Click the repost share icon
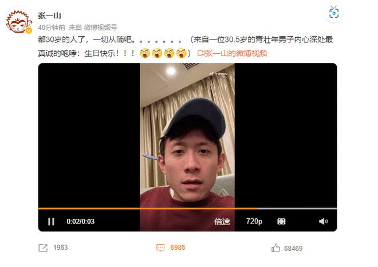This screenshot has height=267, width=378. (x=43, y=248)
